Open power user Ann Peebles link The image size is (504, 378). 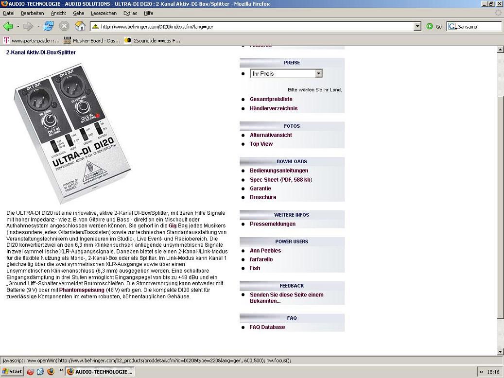[265, 250]
